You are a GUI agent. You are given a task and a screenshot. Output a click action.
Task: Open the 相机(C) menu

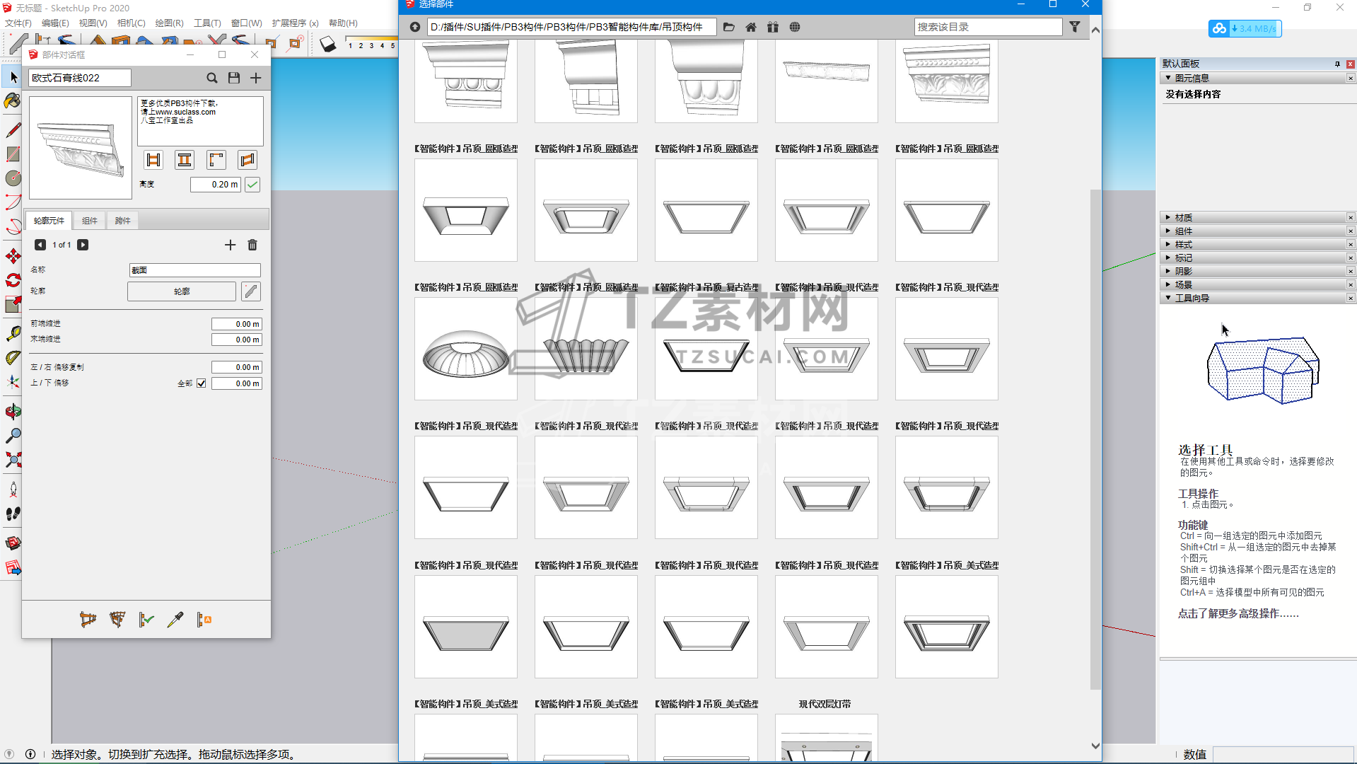[131, 23]
